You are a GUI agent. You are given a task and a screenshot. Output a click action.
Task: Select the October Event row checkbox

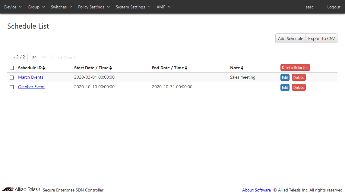pos(12,87)
